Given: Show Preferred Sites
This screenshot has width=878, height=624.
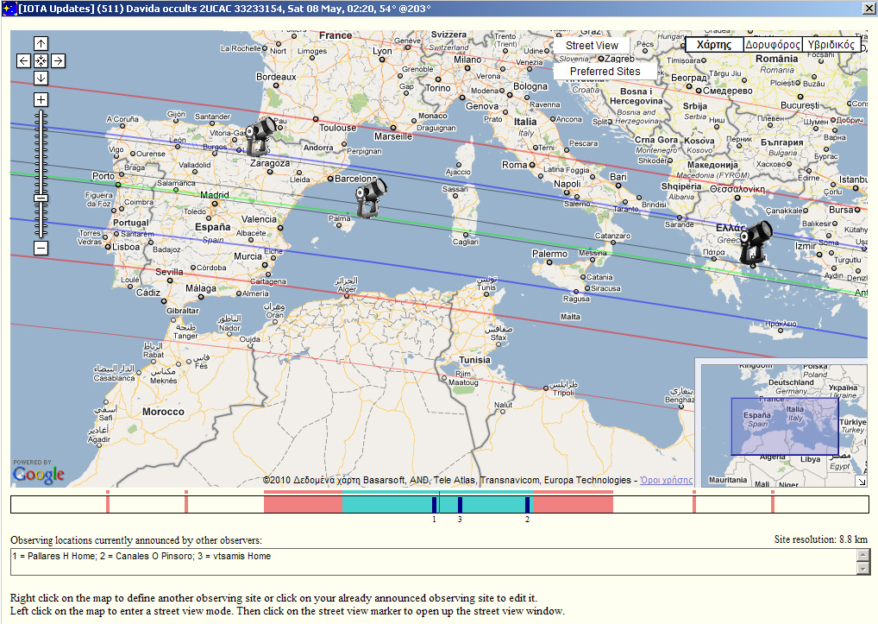Looking at the screenshot, I should click(605, 71).
